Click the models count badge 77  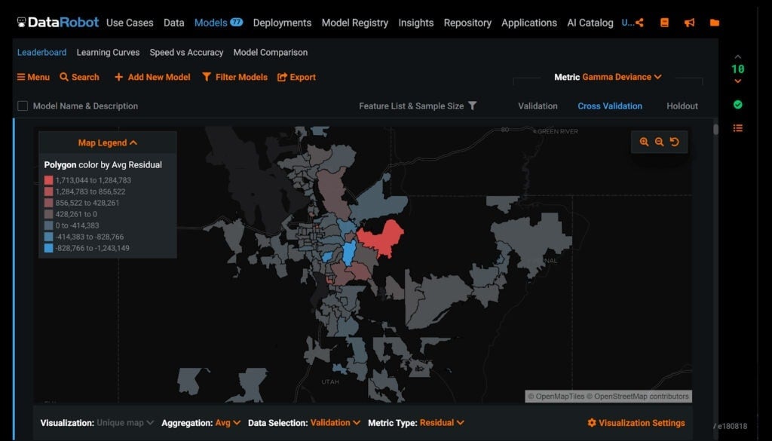click(x=236, y=22)
